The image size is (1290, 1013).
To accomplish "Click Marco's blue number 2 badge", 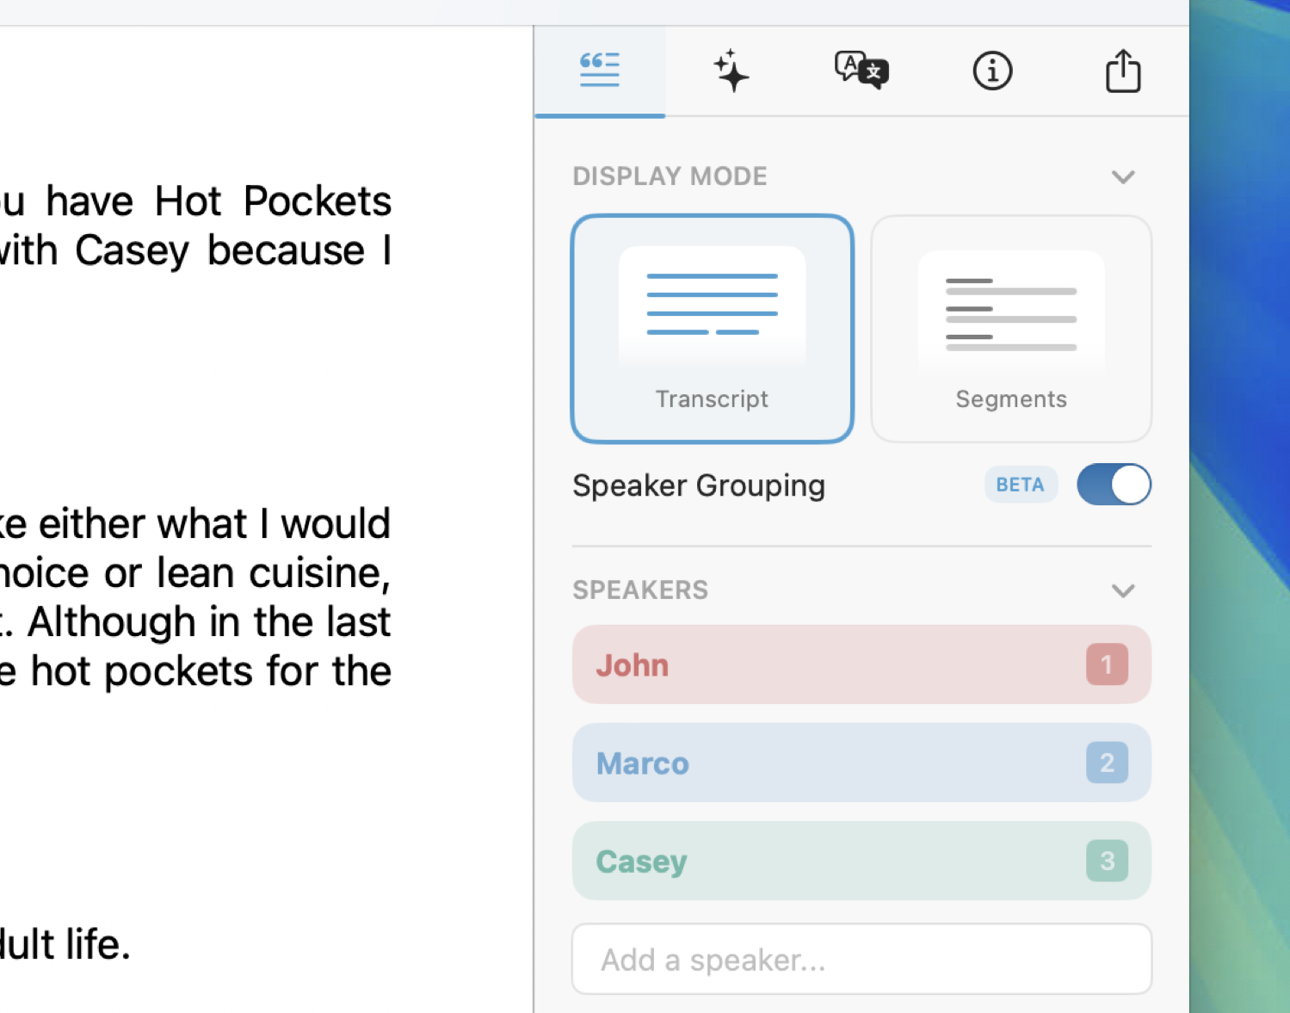I will click(1107, 763).
